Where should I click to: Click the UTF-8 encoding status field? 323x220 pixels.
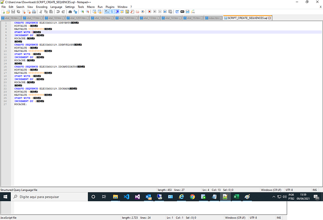point(289,190)
